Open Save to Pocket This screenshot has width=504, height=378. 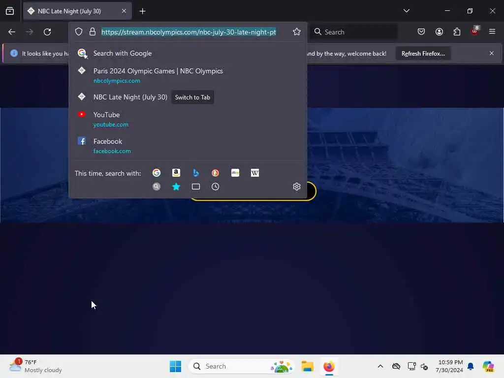[421, 32]
